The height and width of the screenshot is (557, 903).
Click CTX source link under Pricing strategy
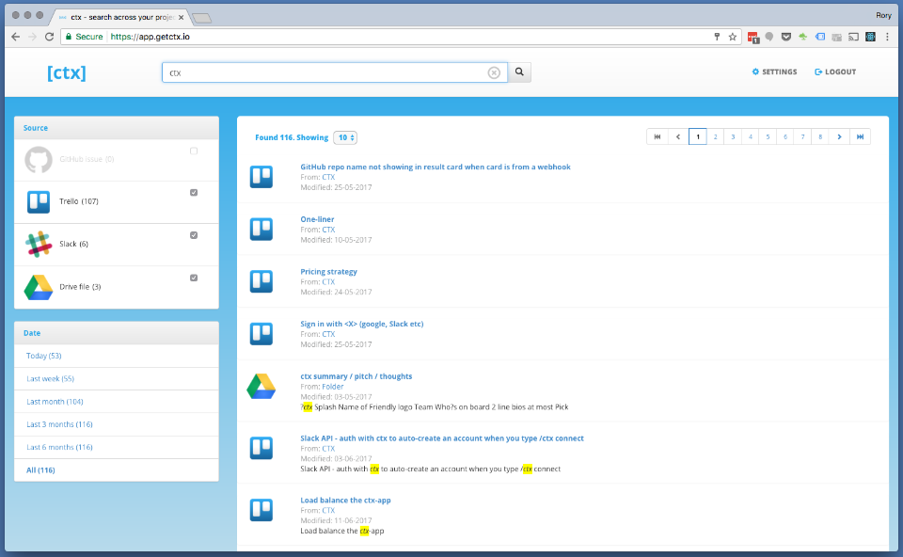click(328, 282)
